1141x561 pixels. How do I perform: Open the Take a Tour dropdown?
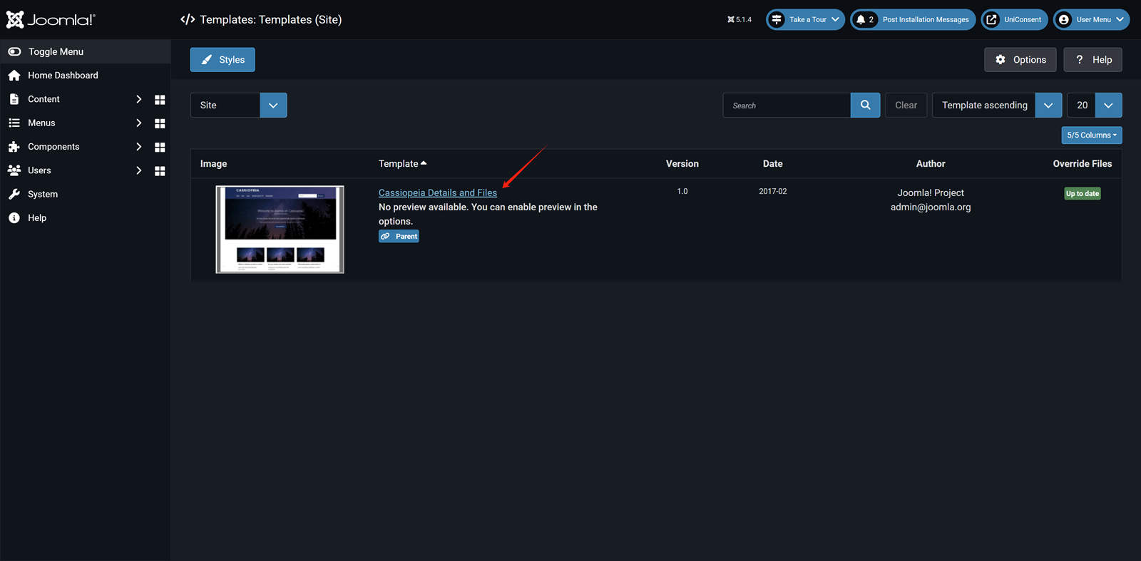[x=806, y=19]
